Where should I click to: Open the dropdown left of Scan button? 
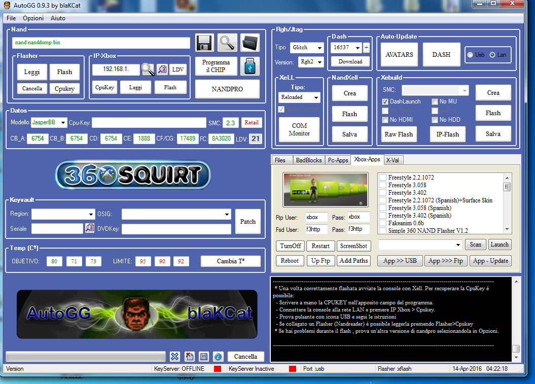(x=458, y=245)
